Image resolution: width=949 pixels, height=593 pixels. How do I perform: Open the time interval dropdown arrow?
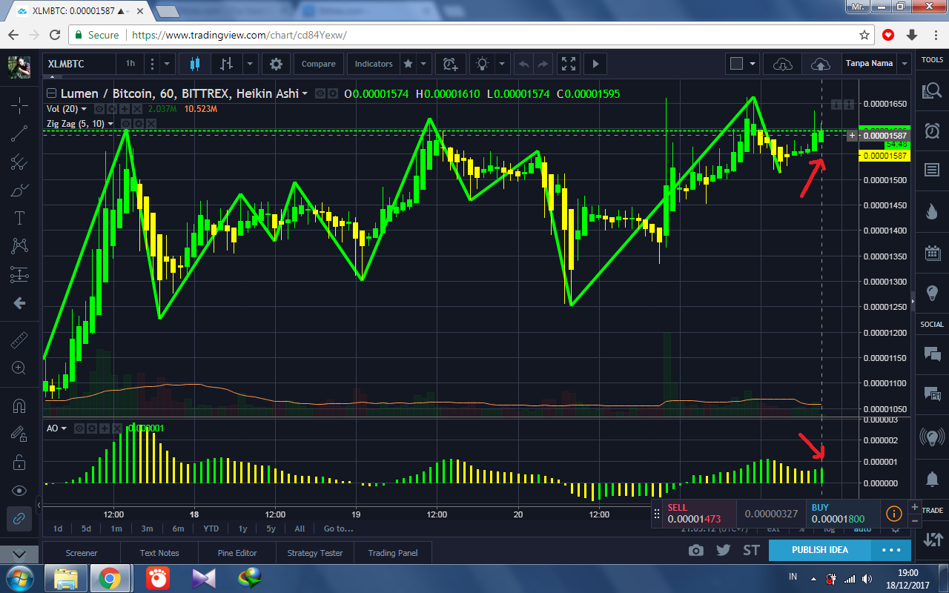click(x=168, y=64)
